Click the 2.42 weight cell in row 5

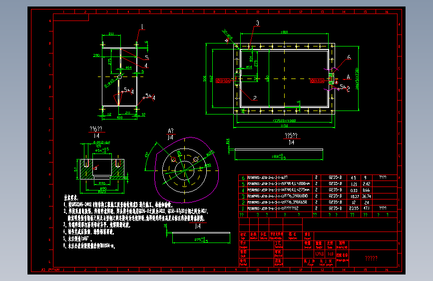367,184
